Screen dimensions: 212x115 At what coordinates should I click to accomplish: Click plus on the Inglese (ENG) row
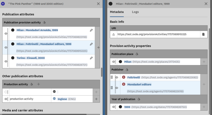[96, 99]
